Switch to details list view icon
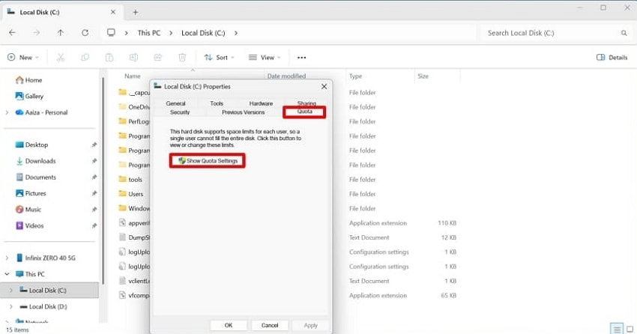 click(617, 329)
